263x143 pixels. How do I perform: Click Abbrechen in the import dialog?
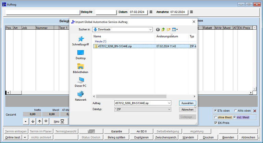[187, 110]
